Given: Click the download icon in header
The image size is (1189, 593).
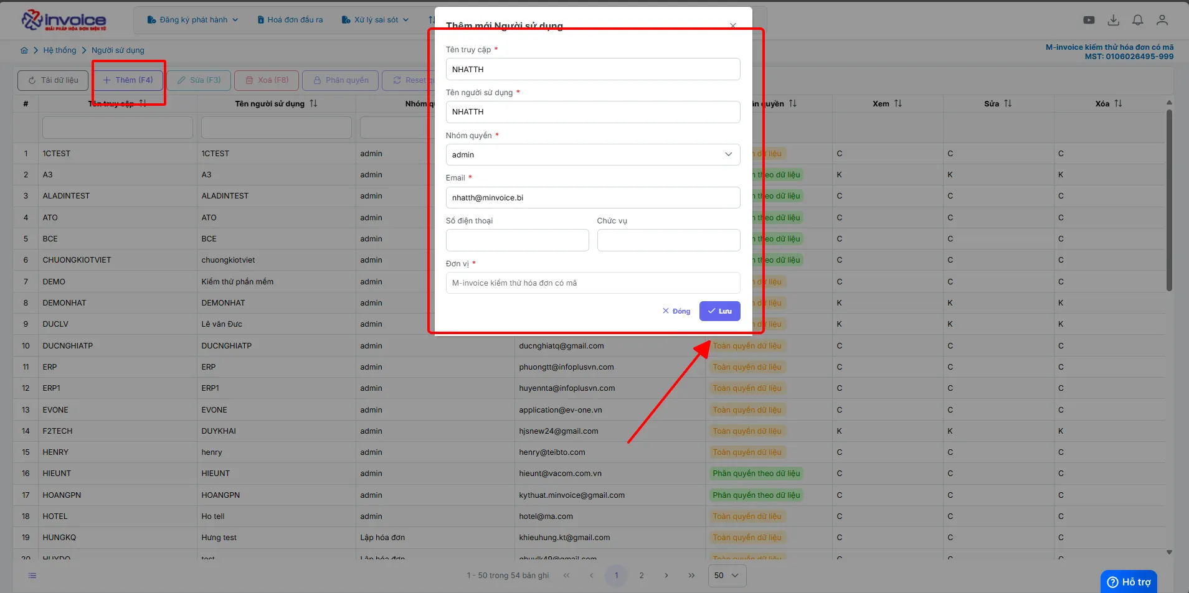Looking at the screenshot, I should 1114,20.
